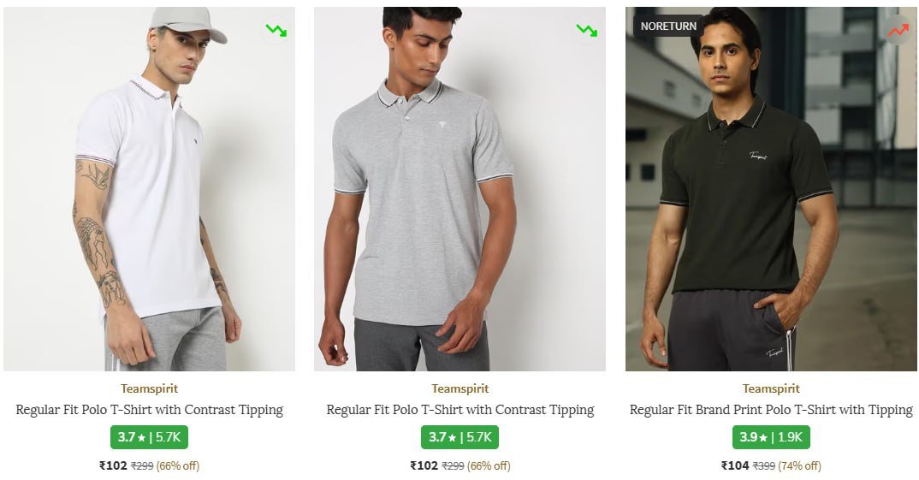Open grey polo's Contrast Tipping title link
This screenshot has width=919, height=480.
pos(459,410)
